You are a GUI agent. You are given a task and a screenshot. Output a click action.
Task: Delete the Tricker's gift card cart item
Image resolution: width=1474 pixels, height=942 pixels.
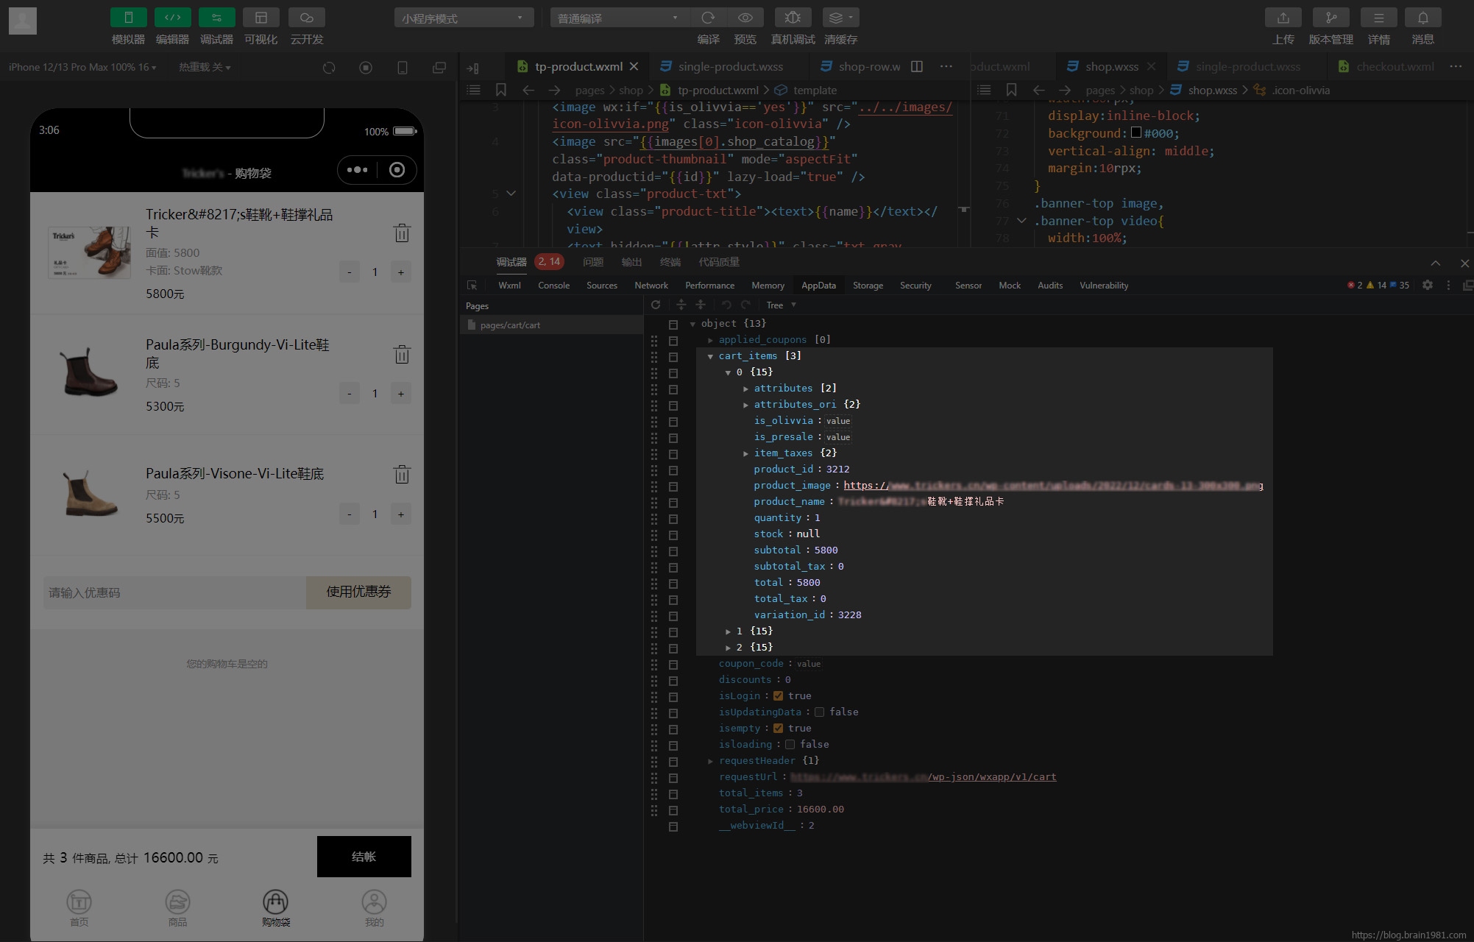pos(402,233)
